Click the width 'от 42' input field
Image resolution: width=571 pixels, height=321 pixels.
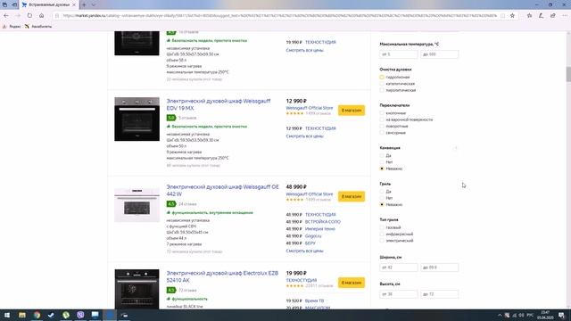[399, 267]
